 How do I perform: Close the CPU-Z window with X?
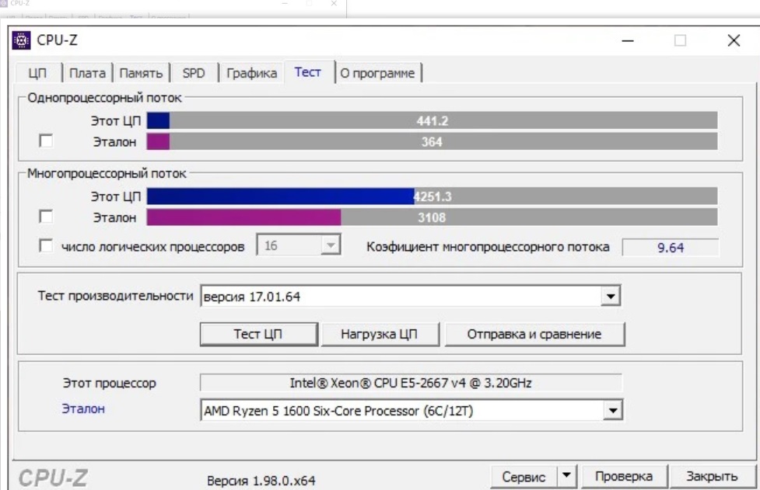(734, 40)
